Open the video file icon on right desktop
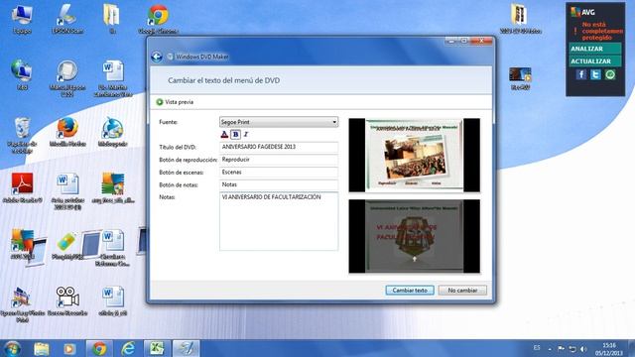Screen dimensions: 635x357 click(520, 78)
